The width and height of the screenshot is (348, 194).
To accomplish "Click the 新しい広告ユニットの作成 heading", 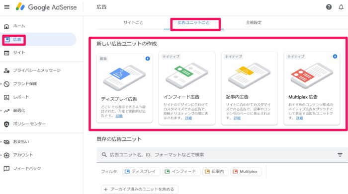I will [x=126, y=44].
